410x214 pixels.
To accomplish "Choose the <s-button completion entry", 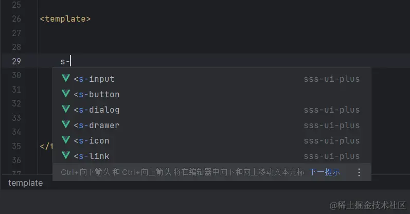I will [x=212, y=94].
